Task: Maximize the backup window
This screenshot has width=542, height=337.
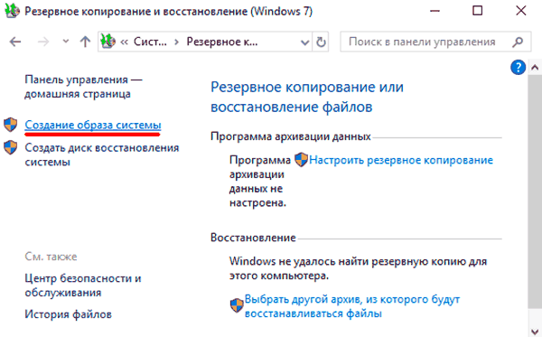Action: pos(477,11)
